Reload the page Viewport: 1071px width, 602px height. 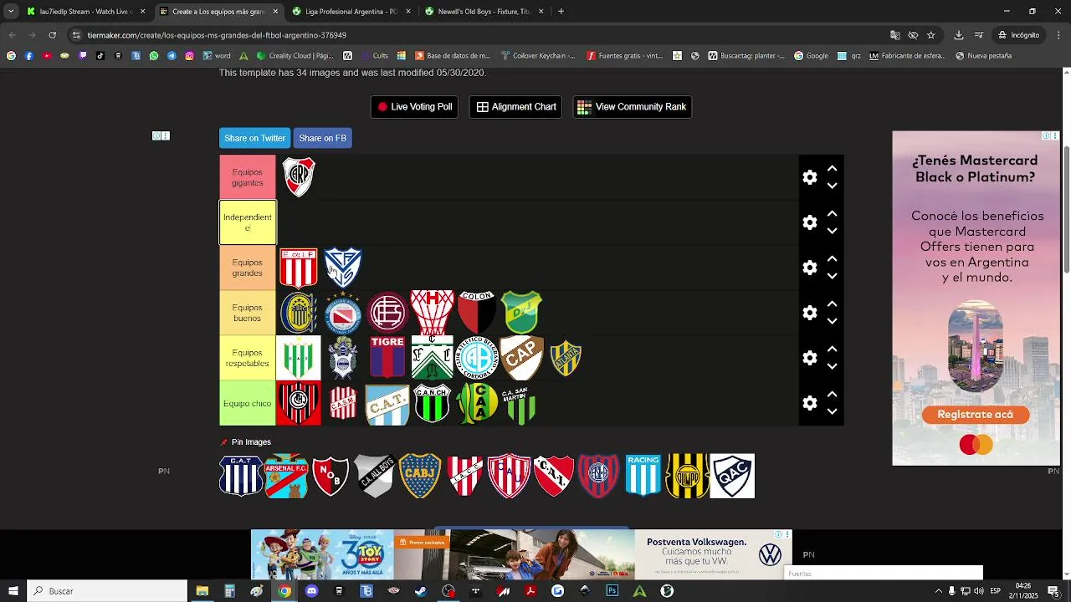[x=52, y=35]
